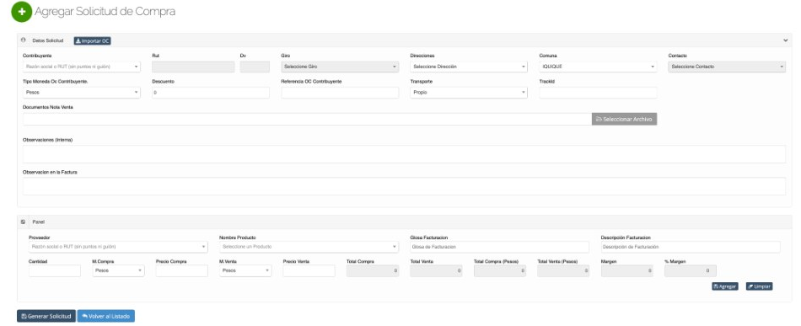801x326 pixels.
Task: Collapse the Datos Solicitud panel chevron
Action: pos(786,40)
